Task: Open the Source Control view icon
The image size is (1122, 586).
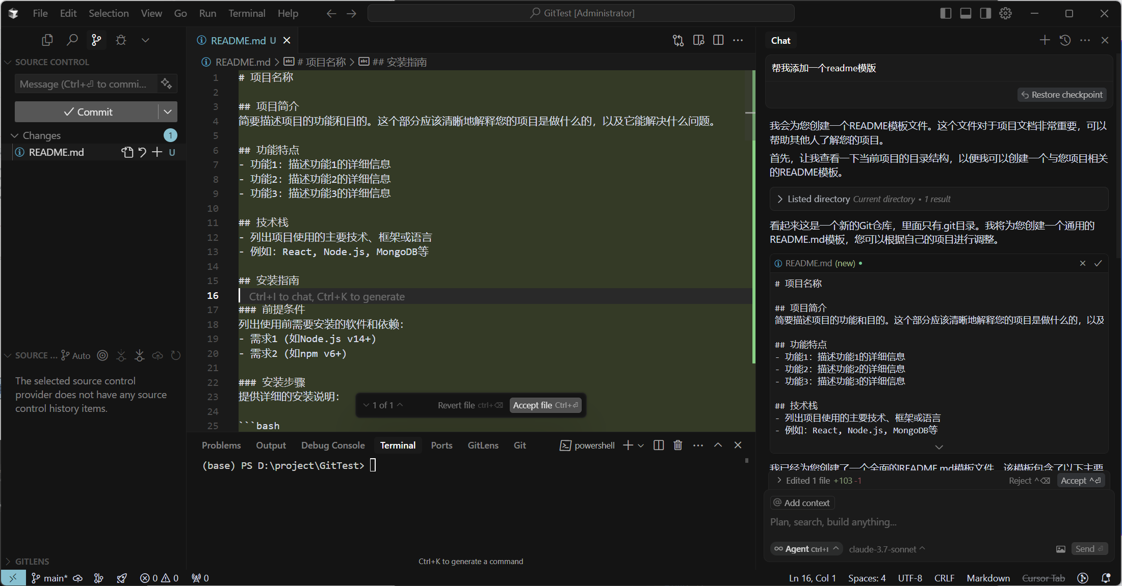Action: tap(96, 40)
